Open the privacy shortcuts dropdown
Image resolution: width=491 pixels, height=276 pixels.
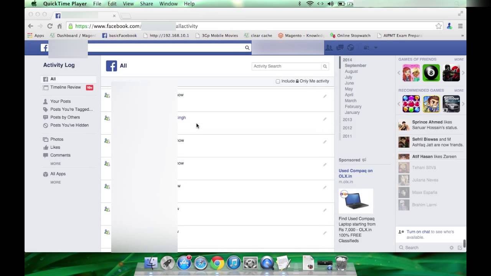(x=366, y=48)
